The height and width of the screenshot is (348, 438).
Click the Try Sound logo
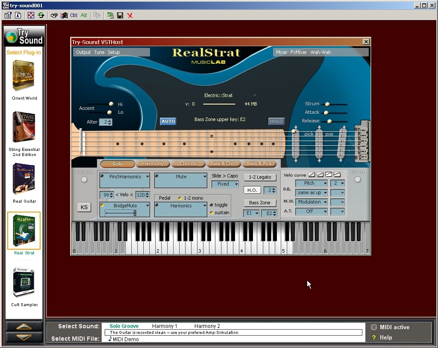pos(24,36)
